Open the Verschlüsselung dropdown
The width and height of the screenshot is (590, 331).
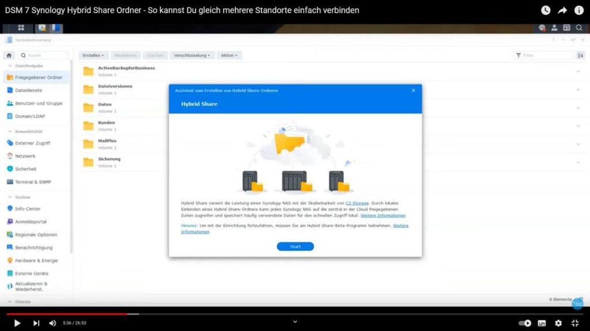pos(192,55)
